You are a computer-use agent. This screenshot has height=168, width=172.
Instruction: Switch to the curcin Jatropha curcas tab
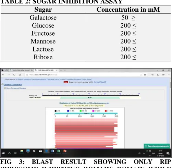(21, 70)
